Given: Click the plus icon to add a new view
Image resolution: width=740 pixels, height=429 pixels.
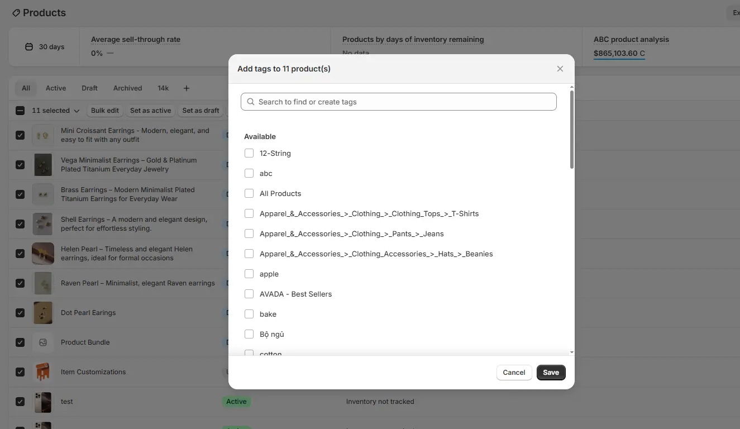Looking at the screenshot, I should (186, 88).
